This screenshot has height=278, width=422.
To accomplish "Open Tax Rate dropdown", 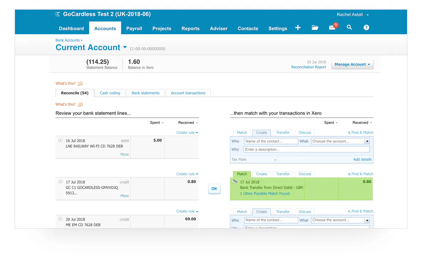I will click(253, 159).
